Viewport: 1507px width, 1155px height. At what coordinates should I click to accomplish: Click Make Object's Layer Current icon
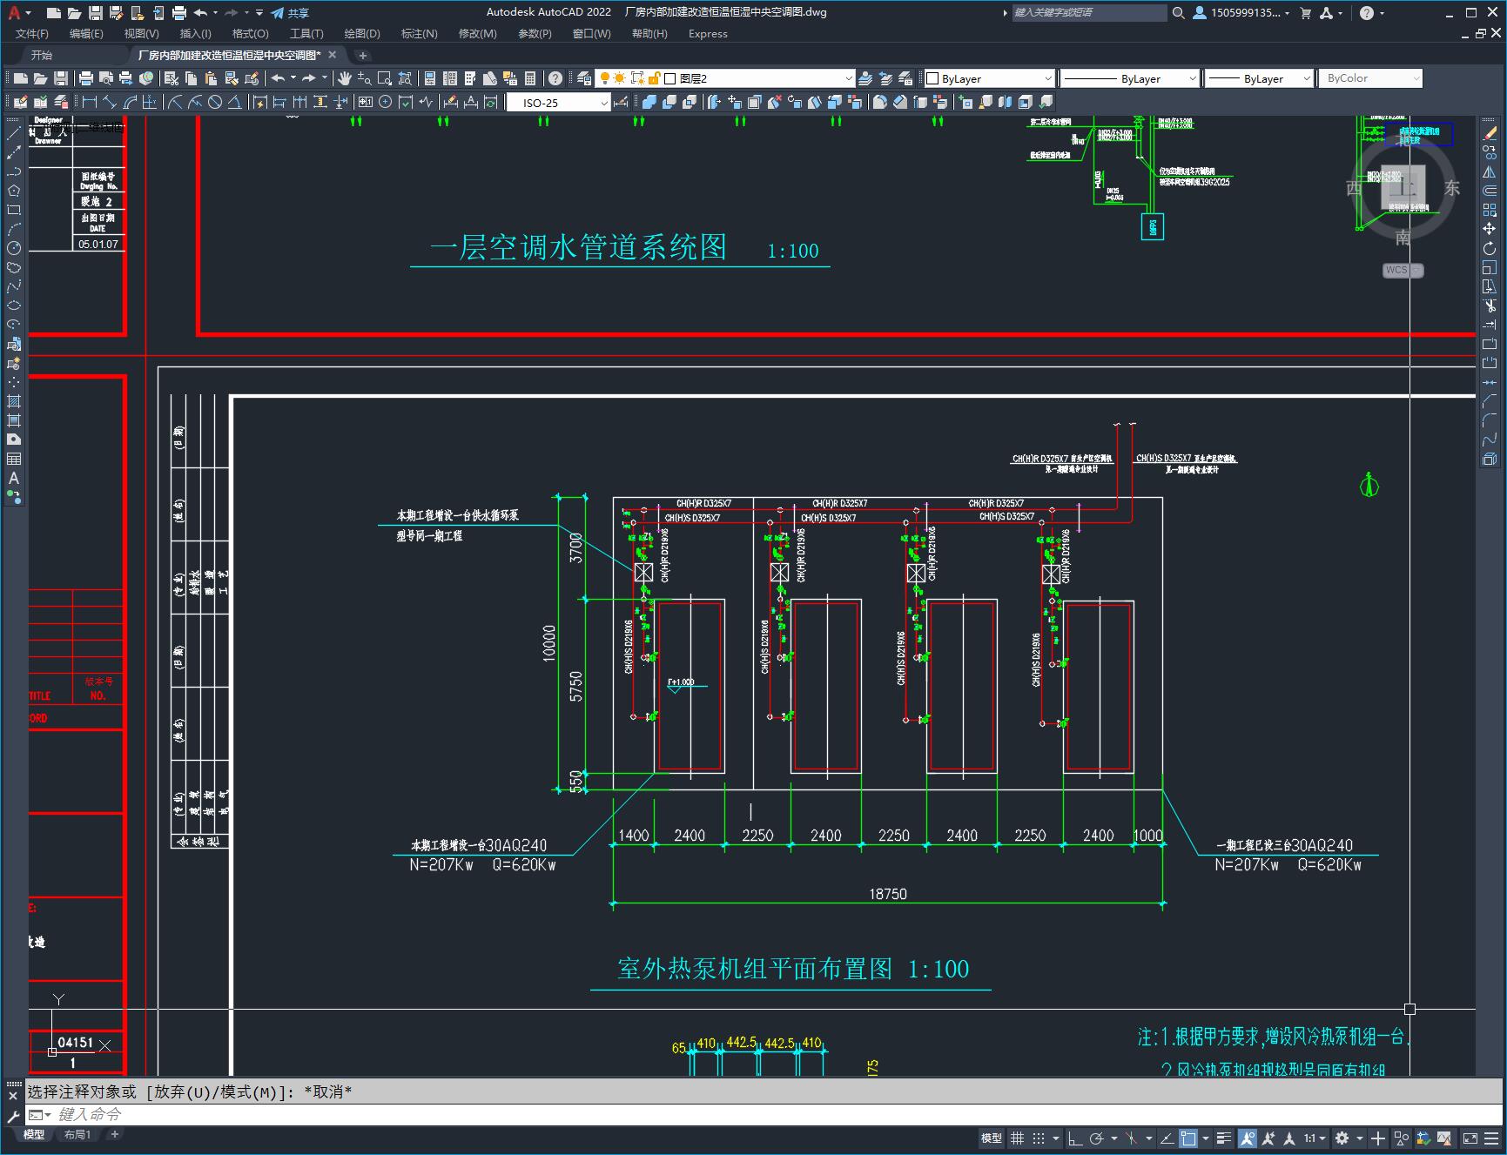(x=865, y=78)
